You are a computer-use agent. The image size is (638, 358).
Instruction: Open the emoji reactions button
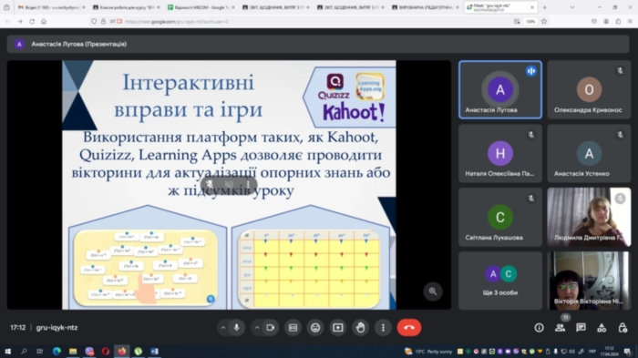pyautogui.click(x=315, y=328)
